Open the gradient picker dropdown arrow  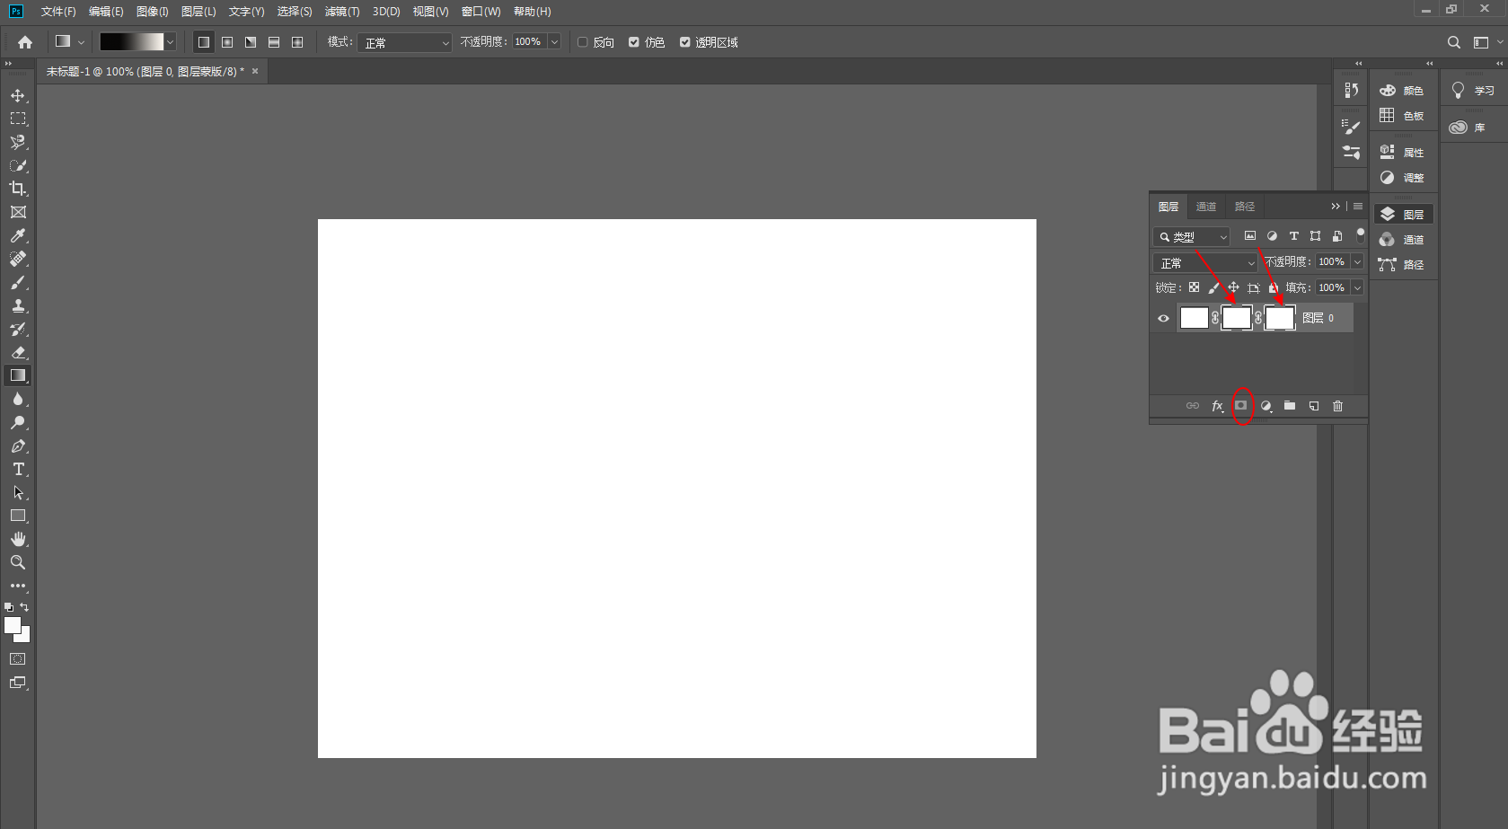pos(170,42)
